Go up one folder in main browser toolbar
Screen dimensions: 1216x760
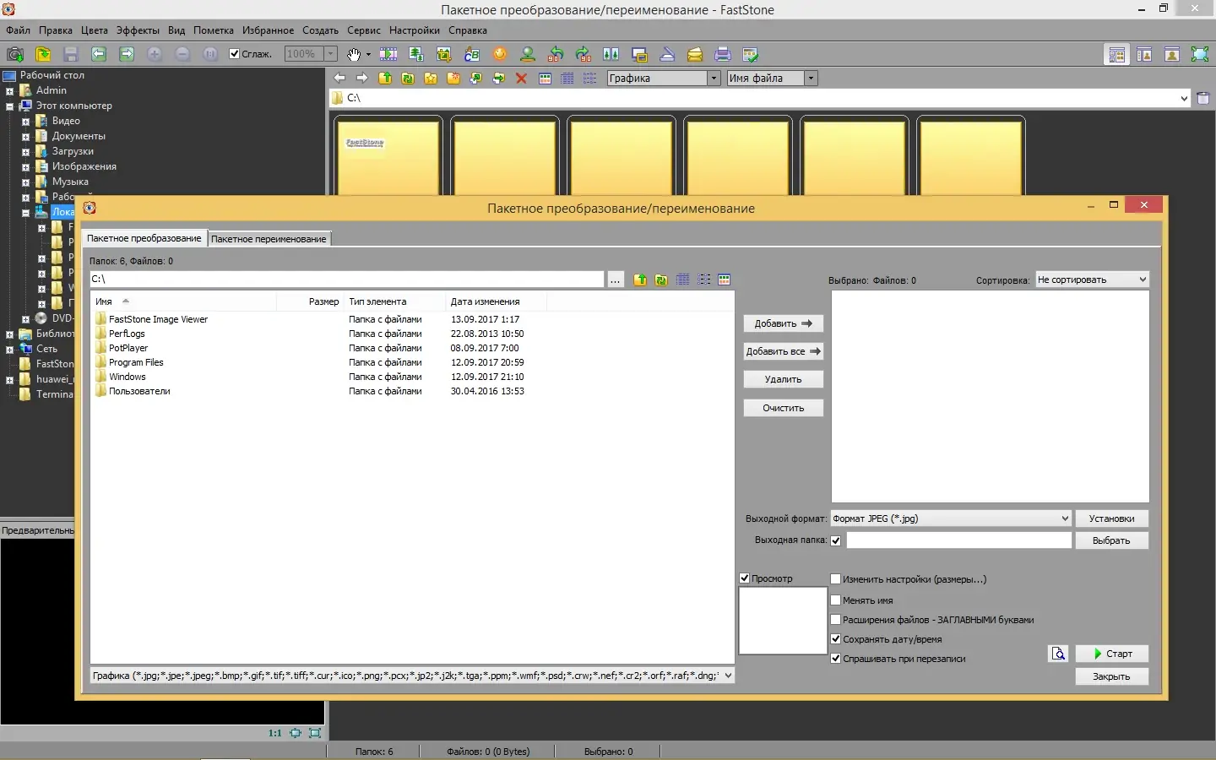tap(385, 79)
